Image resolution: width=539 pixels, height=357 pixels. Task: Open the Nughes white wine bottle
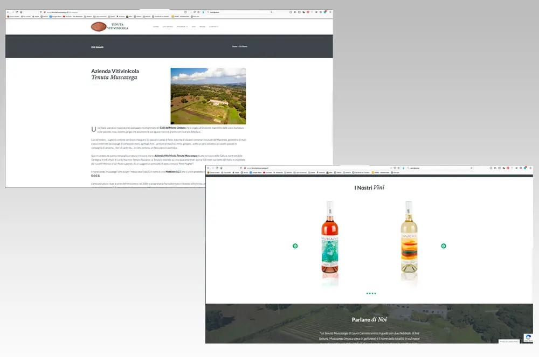409,237
